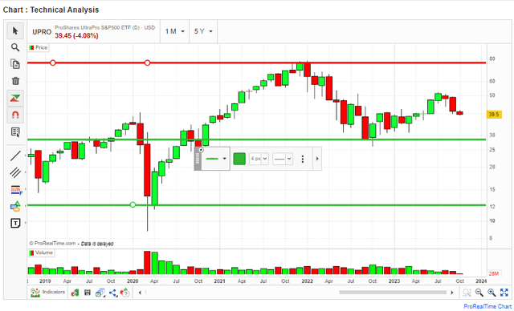Click the candlestick chart style icon
The height and width of the screenshot is (311, 514).
tap(75, 293)
